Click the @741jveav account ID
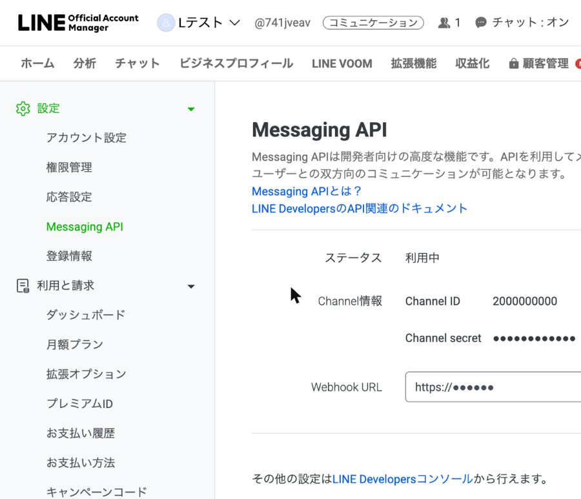The image size is (581, 499). coord(282,23)
